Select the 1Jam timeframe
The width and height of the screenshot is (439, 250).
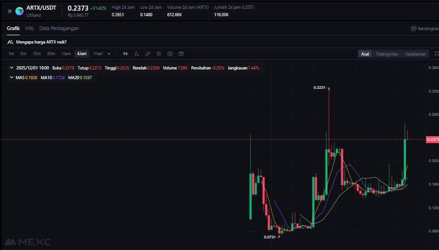click(x=66, y=54)
